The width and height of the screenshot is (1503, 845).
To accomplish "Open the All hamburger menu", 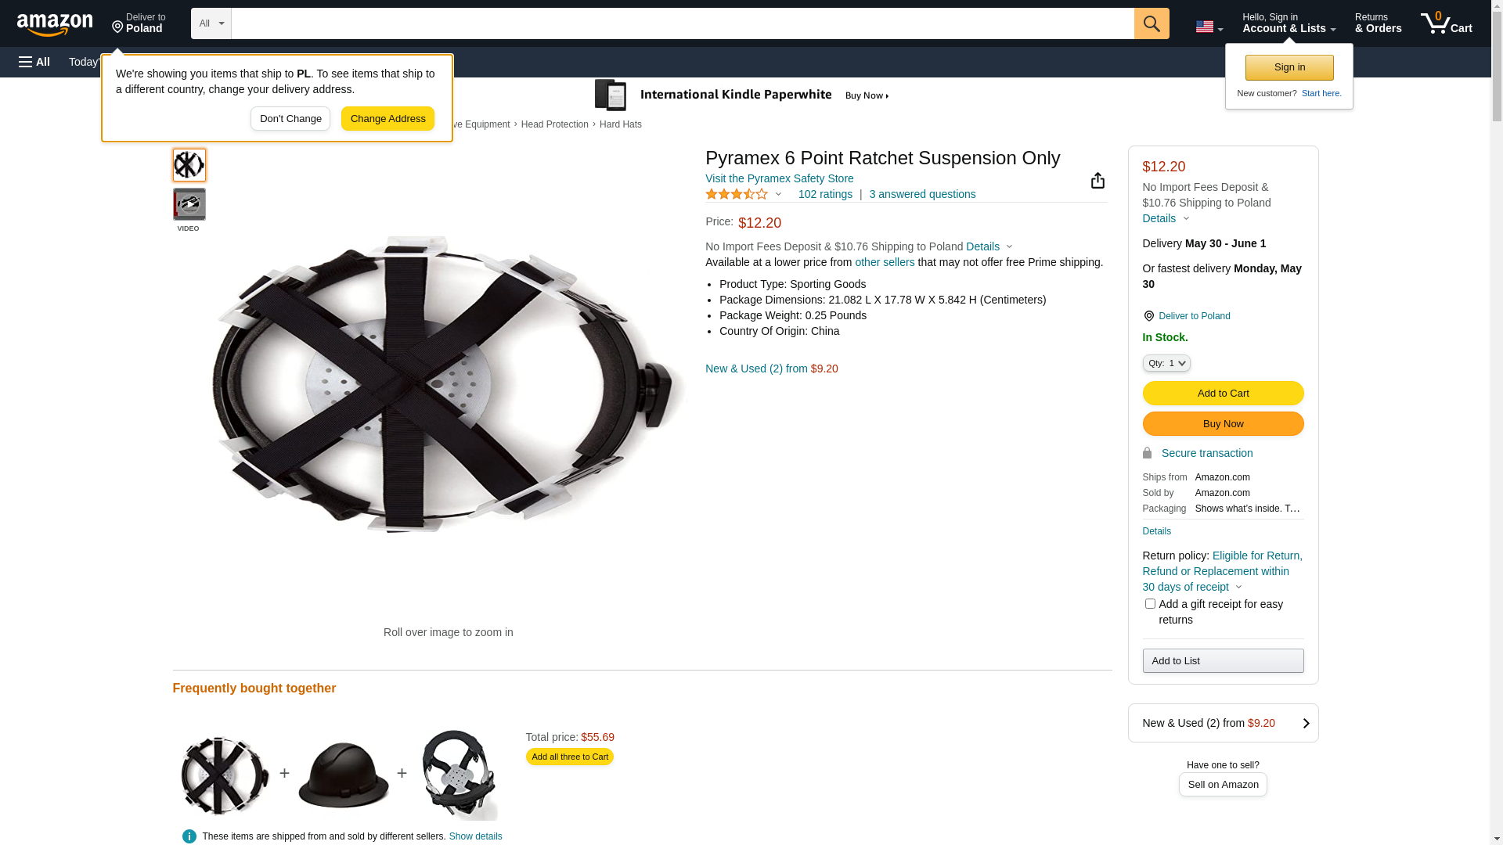I will pyautogui.click(x=34, y=62).
